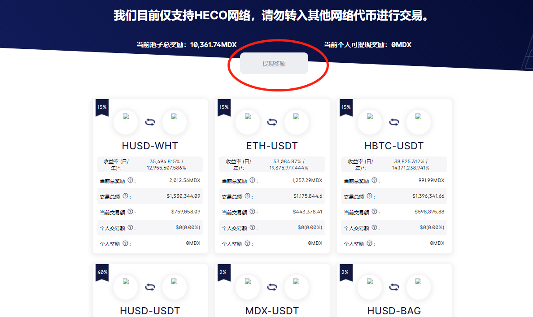Click personal withdrawable reward value 0MDX
This screenshot has width=533, height=317.
point(401,44)
